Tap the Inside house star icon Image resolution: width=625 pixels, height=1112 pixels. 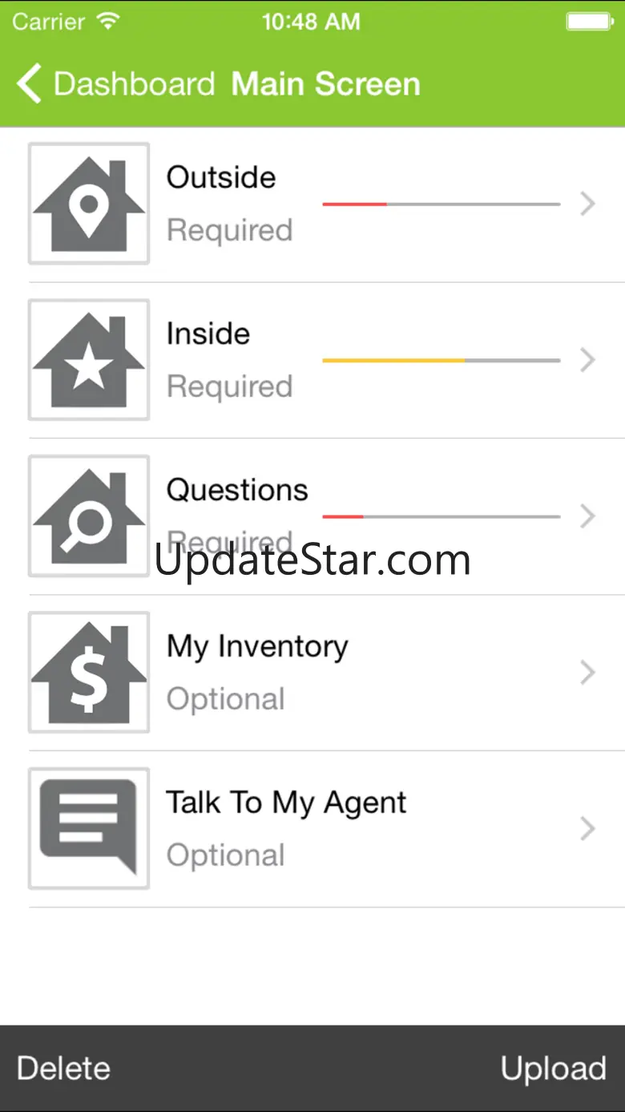89,360
